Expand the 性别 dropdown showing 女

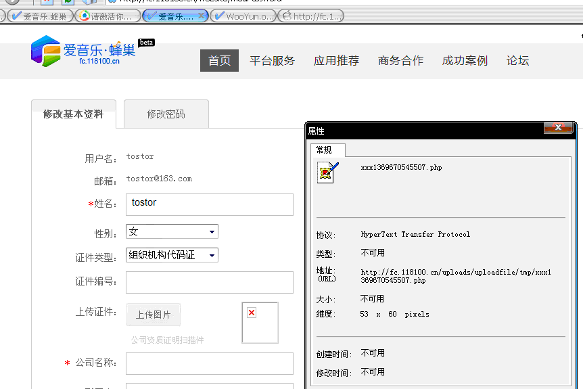[172, 231]
